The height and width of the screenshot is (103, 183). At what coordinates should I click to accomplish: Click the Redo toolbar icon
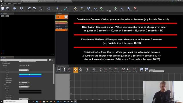pos(34,9)
